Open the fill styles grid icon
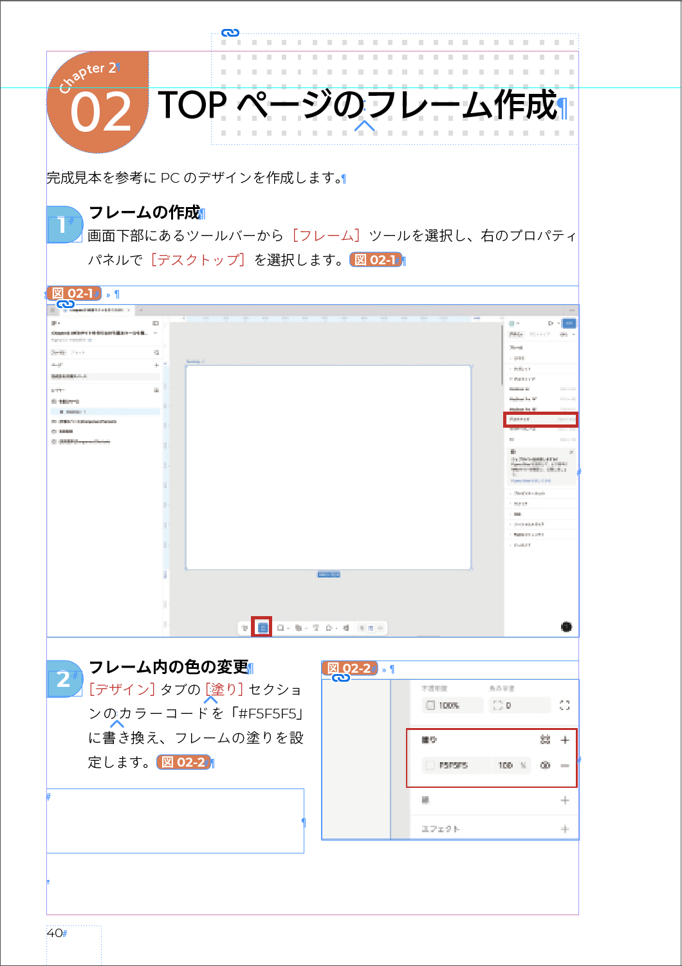Image resolution: width=682 pixels, height=966 pixels. pyautogui.click(x=545, y=740)
